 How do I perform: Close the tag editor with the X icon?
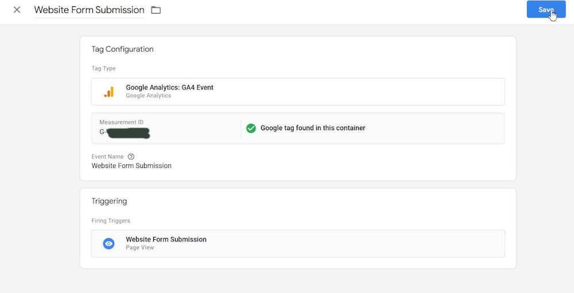point(17,10)
